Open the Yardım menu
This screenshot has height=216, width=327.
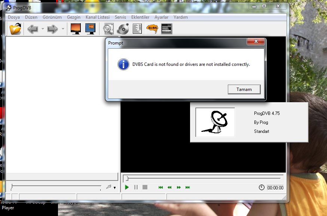tap(181, 17)
